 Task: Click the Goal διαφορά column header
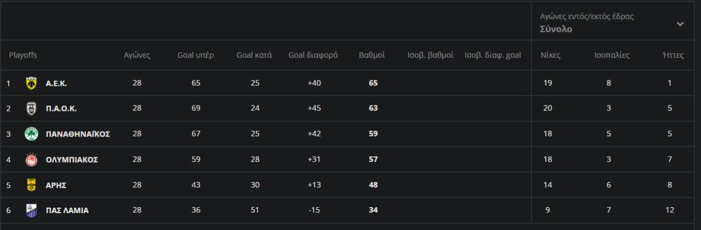coord(313,55)
